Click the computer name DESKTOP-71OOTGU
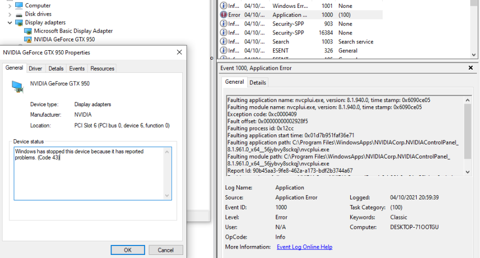This screenshot has height=258, width=480. click(x=414, y=227)
